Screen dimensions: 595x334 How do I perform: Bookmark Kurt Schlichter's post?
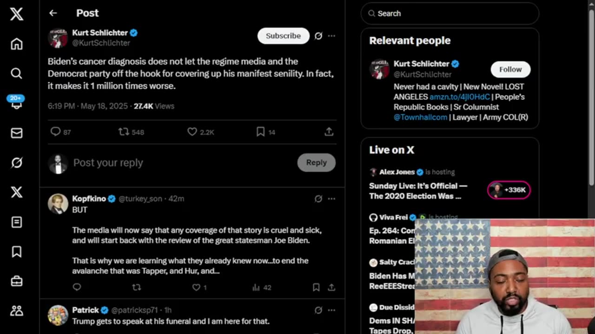260,132
